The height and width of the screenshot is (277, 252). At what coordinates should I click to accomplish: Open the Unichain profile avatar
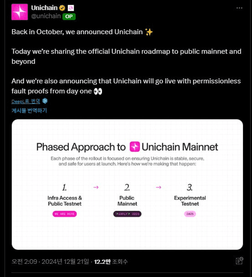click(20, 12)
